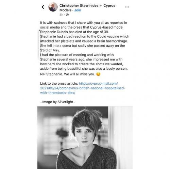170x169 pixels.
Task: Click the 8h post timestamp
Action: click(61, 15)
